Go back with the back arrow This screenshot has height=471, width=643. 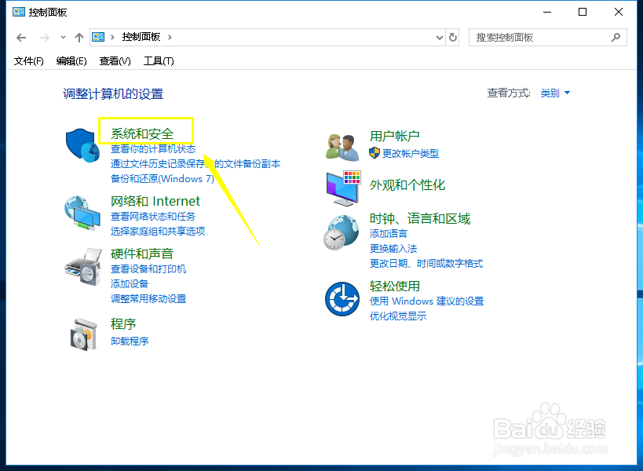point(21,38)
